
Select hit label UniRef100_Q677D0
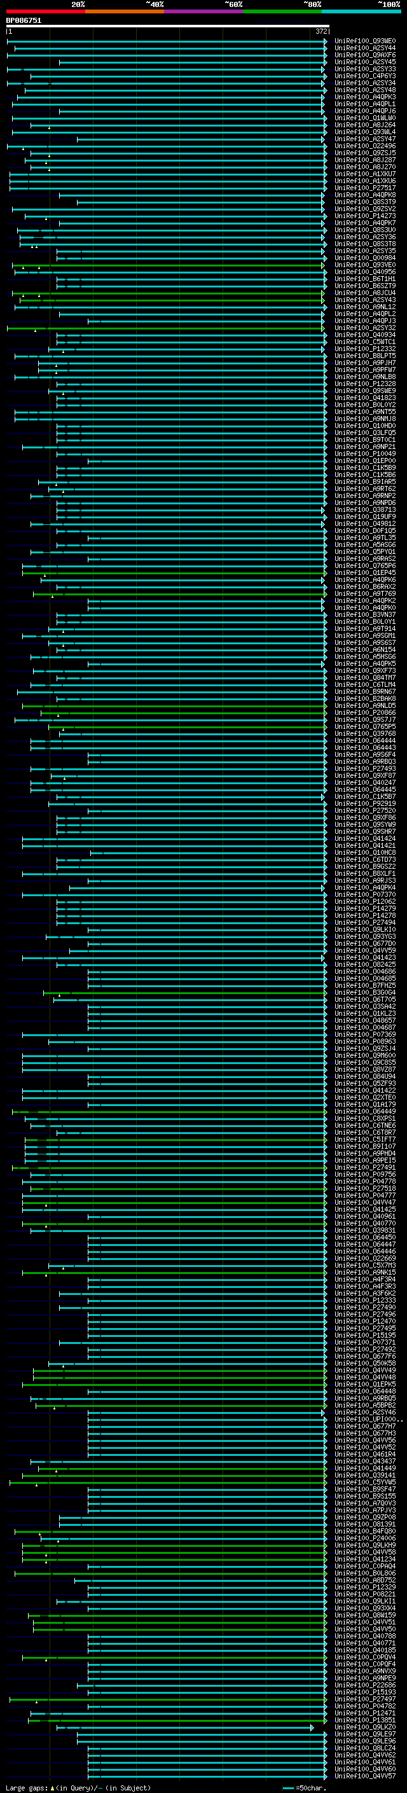pos(364,944)
